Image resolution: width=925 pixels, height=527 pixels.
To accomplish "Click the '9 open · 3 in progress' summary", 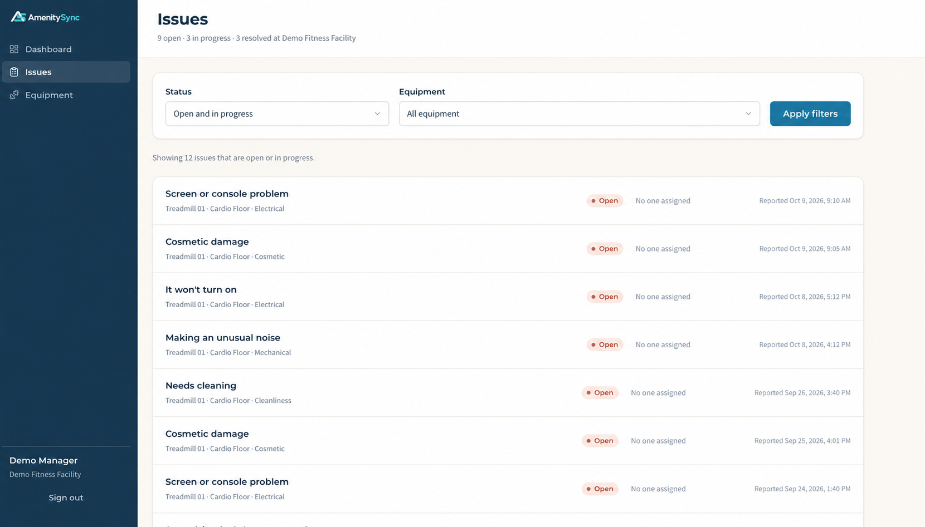I will coord(256,38).
